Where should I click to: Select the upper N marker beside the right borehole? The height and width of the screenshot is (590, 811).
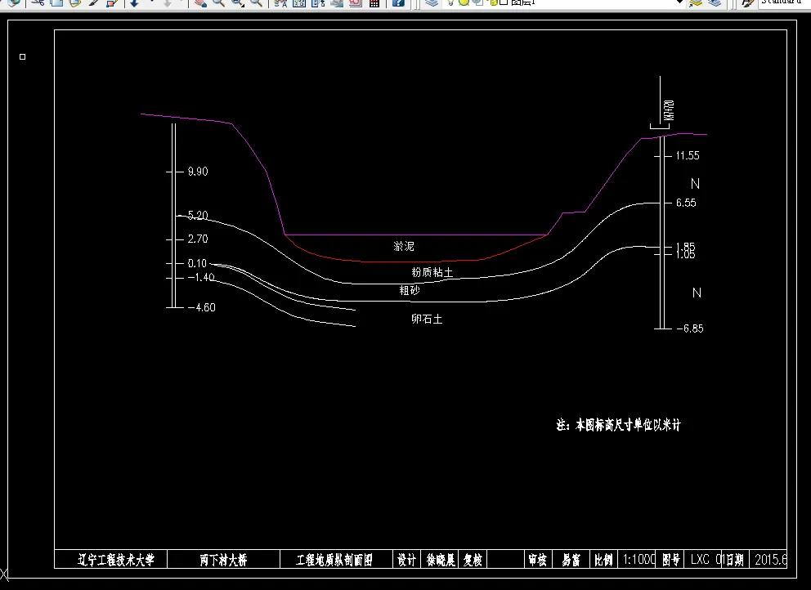pyautogui.click(x=696, y=184)
